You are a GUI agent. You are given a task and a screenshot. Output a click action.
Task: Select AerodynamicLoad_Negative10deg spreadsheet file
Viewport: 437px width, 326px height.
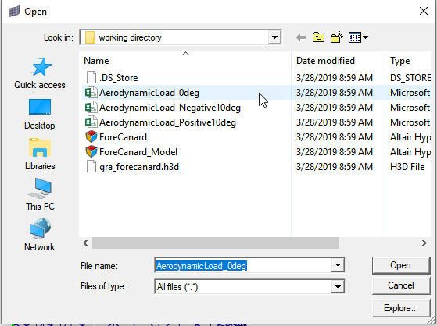[x=170, y=108]
